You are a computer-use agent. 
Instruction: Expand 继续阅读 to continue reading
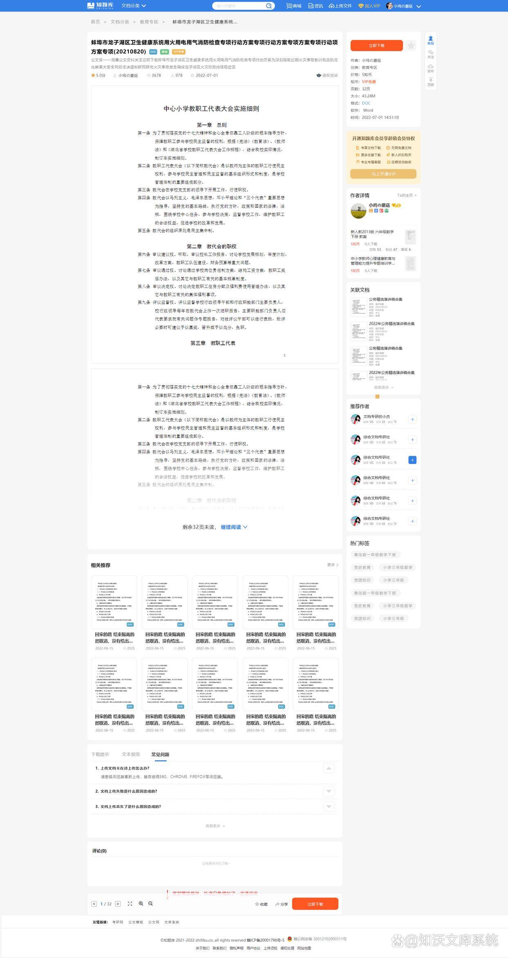pos(234,527)
